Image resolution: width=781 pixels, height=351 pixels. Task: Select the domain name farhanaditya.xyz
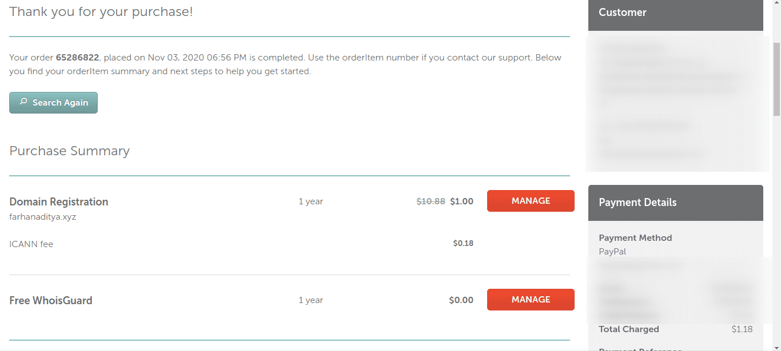tap(42, 216)
